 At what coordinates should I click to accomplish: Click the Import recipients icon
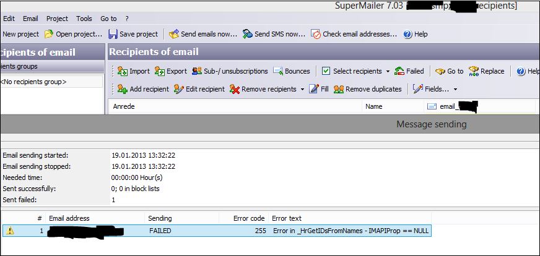[x=122, y=71]
